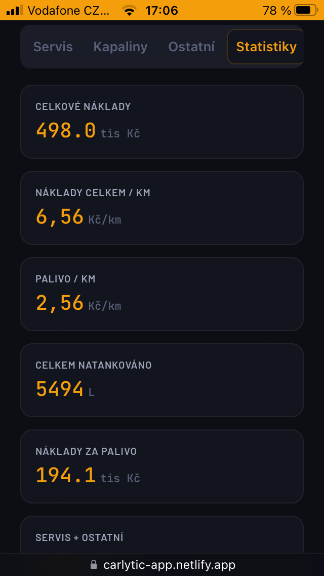
Task: Click the lock icon in address bar
Action: tap(93, 565)
